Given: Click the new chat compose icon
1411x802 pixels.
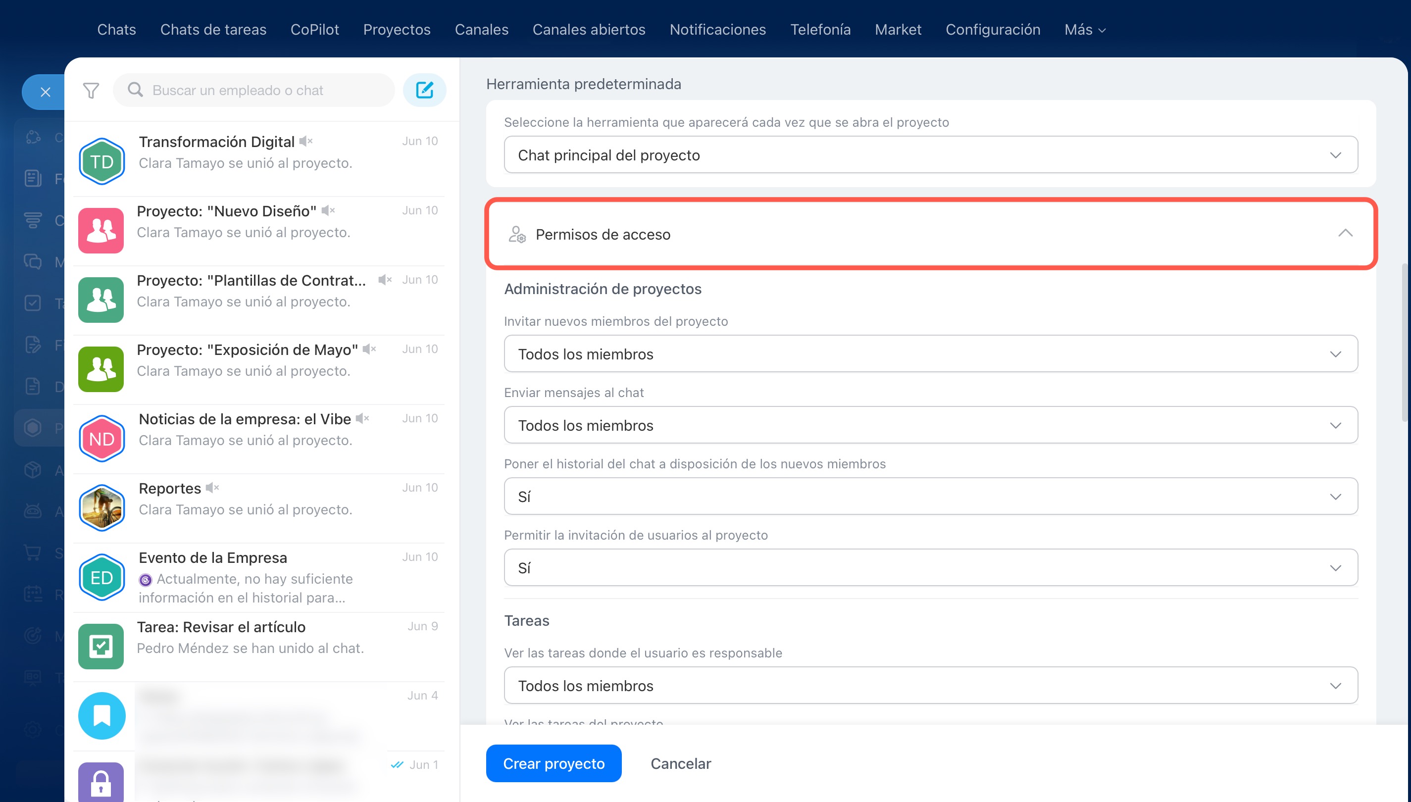Looking at the screenshot, I should [x=424, y=90].
